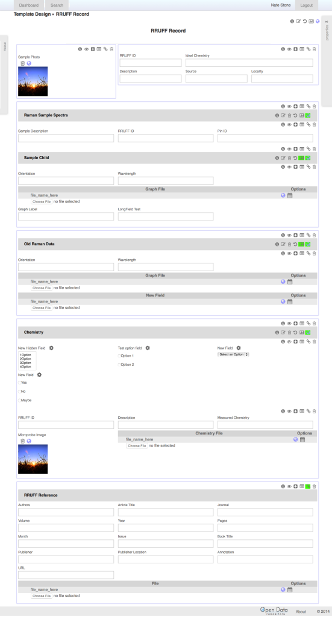Click the trash icon in the RRUFF Reference toolbar

coord(315,487)
